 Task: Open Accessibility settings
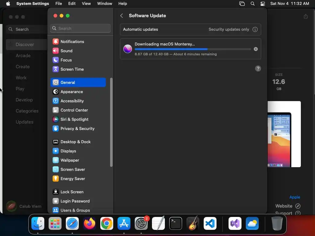pos(78,101)
